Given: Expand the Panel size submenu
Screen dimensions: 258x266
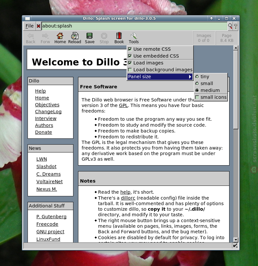Looking at the screenshot, I should tap(160, 77).
